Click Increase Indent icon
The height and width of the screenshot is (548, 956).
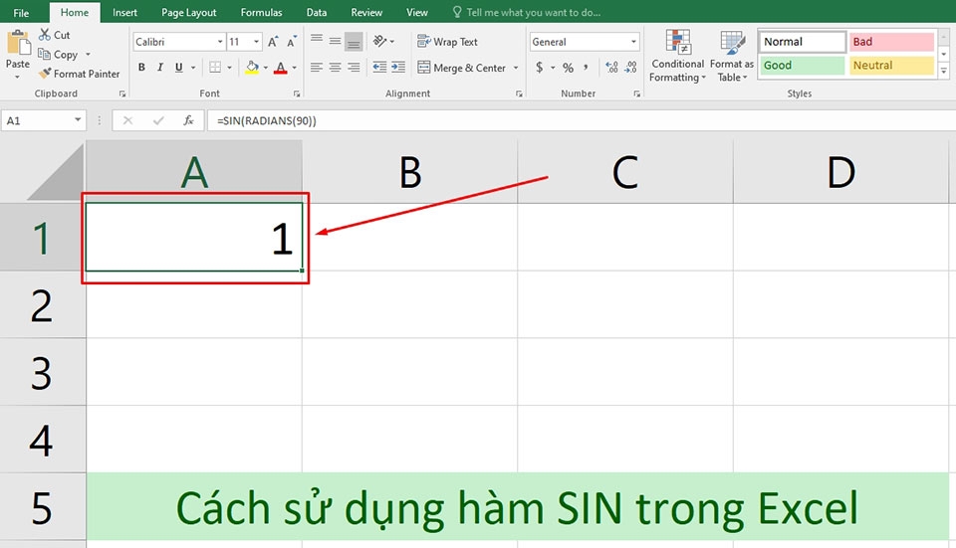coord(398,67)
